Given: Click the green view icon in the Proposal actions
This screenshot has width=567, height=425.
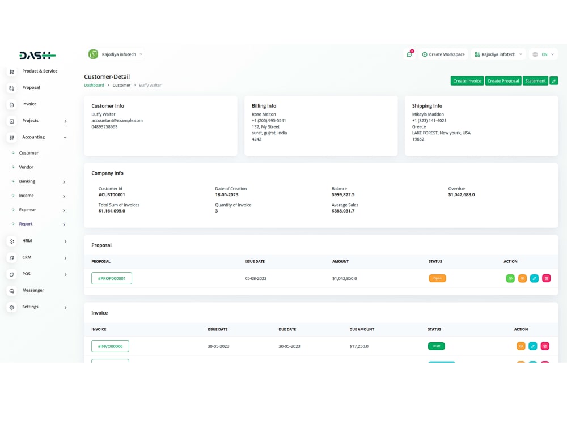Looking at the screenshot, I should [x=510, y=278].
